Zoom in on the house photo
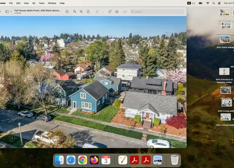The height and width of the screenshot is (168, 234). 81,12
